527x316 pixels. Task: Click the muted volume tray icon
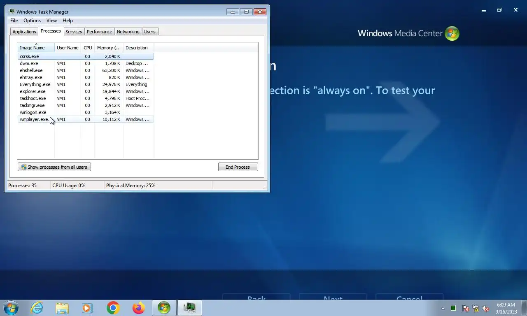486,308
